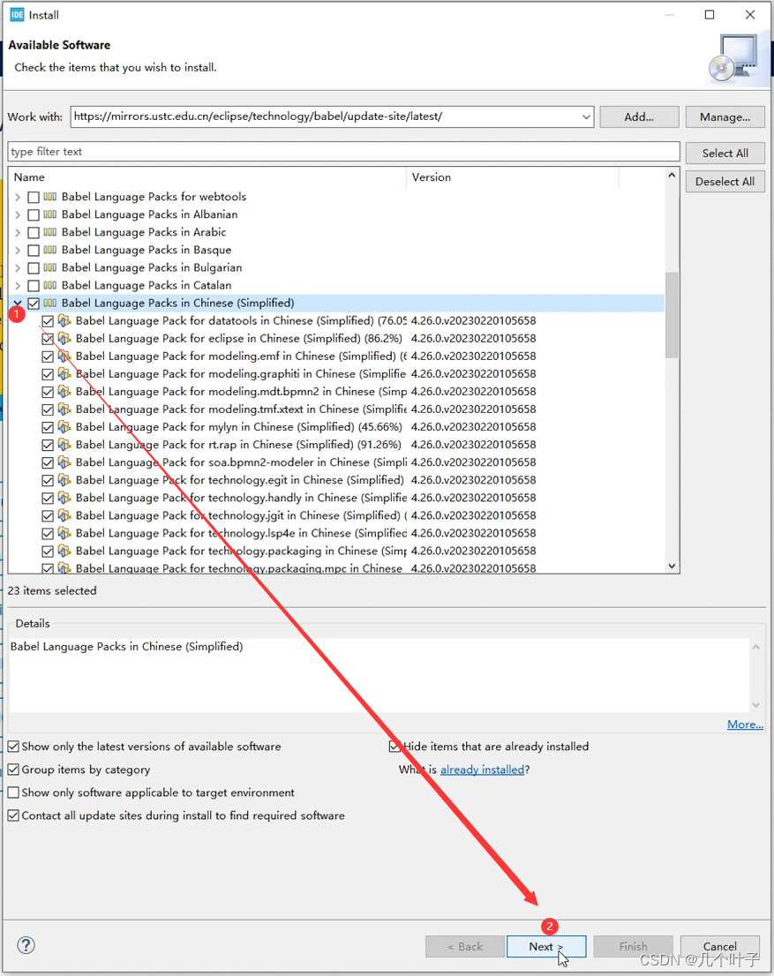Click feature icon of eclipse language pack
774x976 pixels.
[x=64, y=338]
